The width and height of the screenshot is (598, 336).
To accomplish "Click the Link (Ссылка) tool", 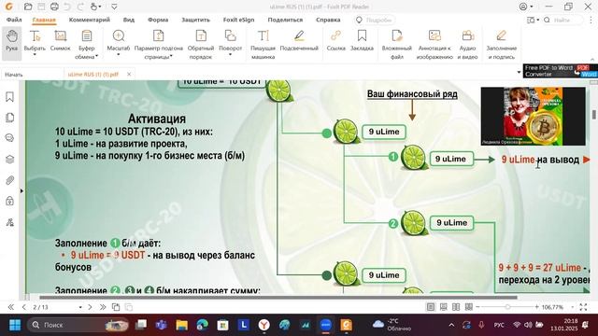I will click(x=336, y=40).
